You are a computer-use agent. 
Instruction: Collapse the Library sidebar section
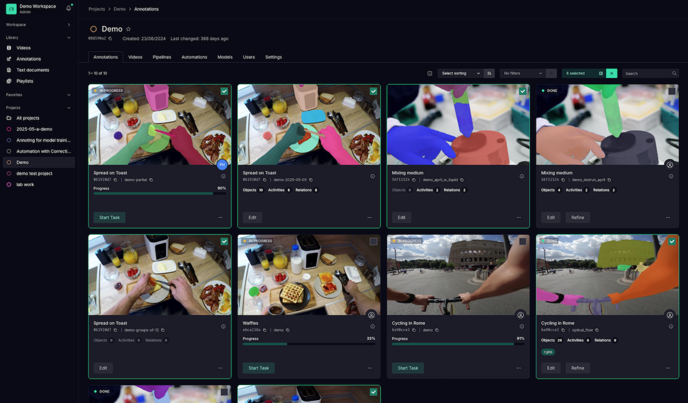pos(69,38)
